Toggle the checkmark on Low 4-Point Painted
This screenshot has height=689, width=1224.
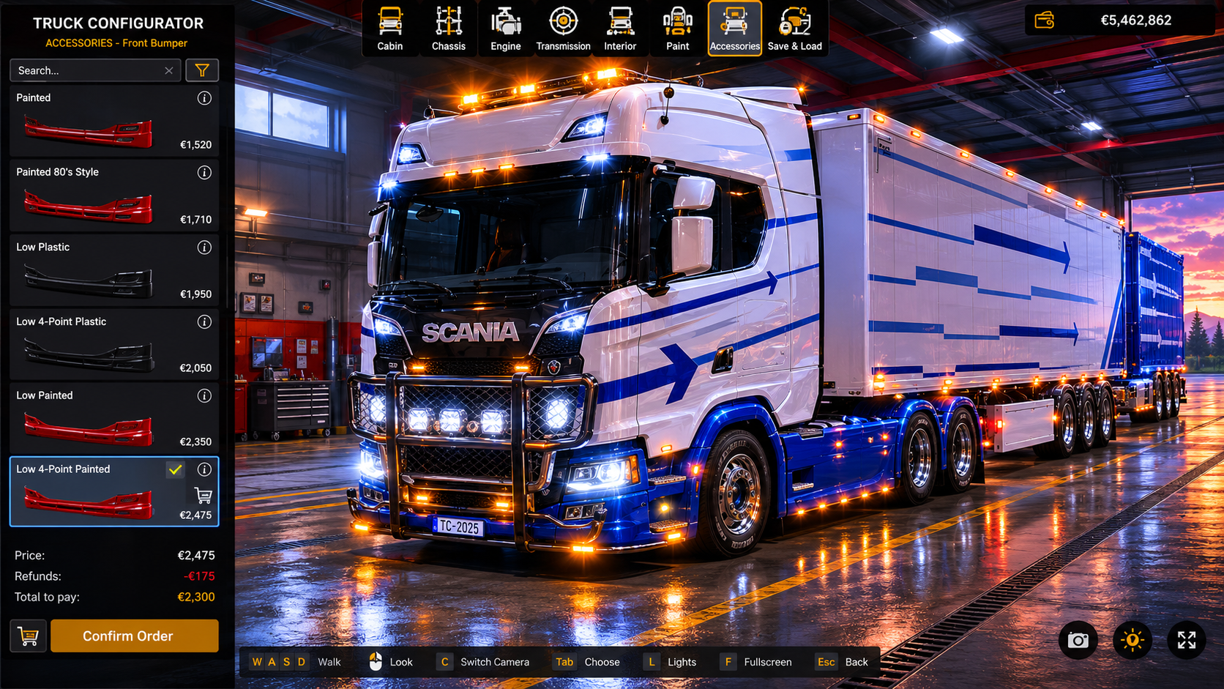(175, 469)
